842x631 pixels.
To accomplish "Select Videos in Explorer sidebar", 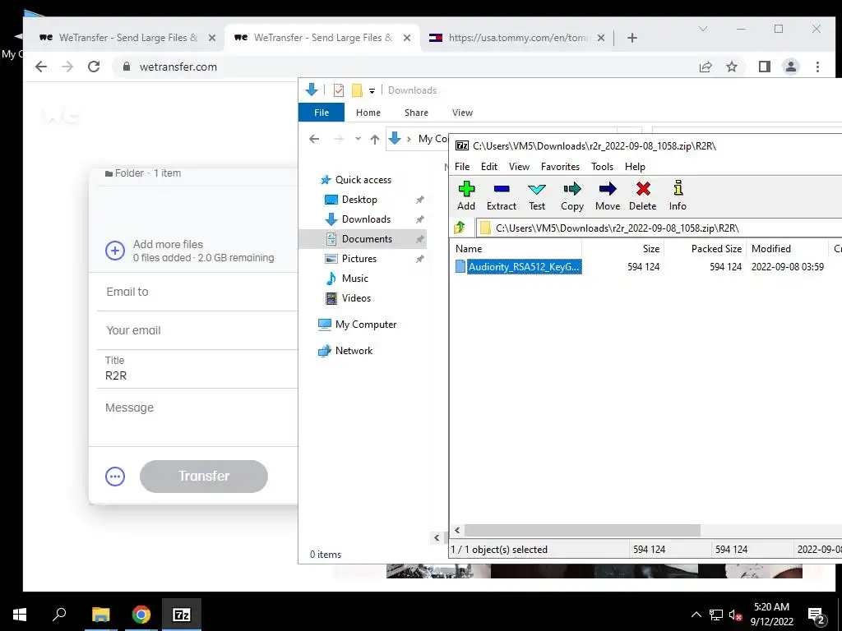I will pos(356,298).
